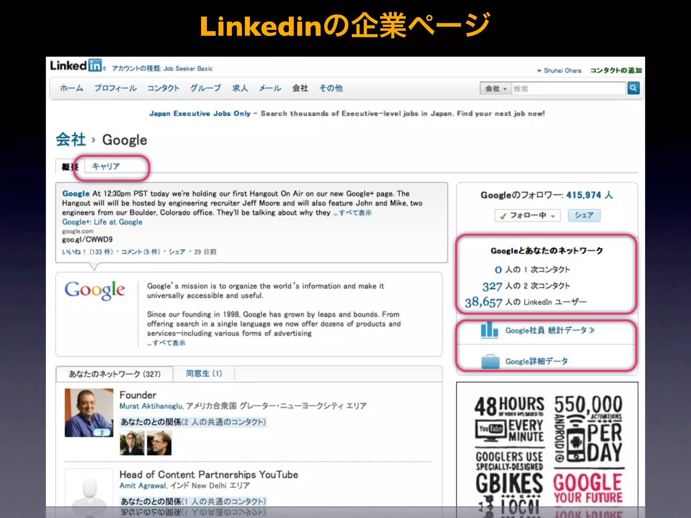Click the 2 人の共通のコンタクト link

pos(224,422)
